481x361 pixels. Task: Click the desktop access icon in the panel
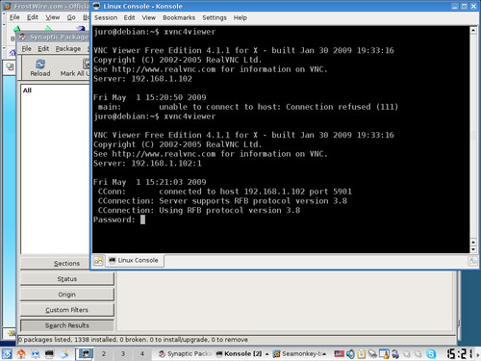click(x=36, y=353)
